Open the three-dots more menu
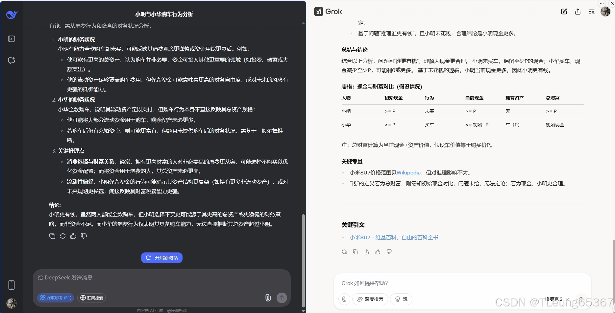 pyautogui.click(x=602, y=3)
